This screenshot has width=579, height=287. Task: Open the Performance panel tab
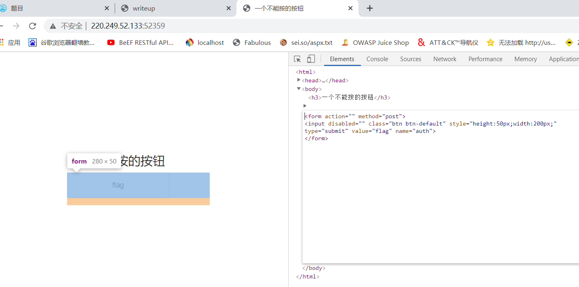point(485,59)
